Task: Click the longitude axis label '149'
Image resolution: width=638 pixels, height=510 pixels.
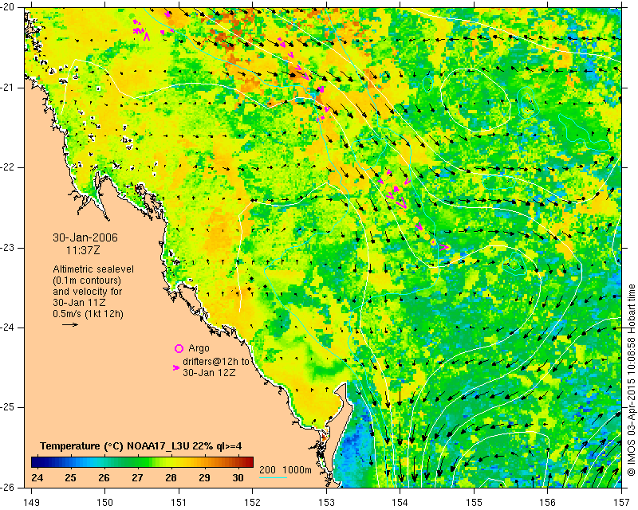Action: [32, 502]
